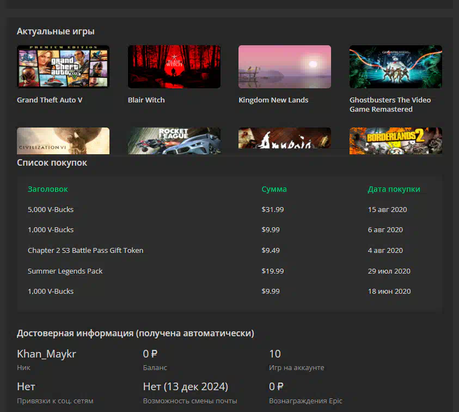Click the Привязки к соц. сетям label
This screenshot has height=412, width=459.
(x=55, y=401)
